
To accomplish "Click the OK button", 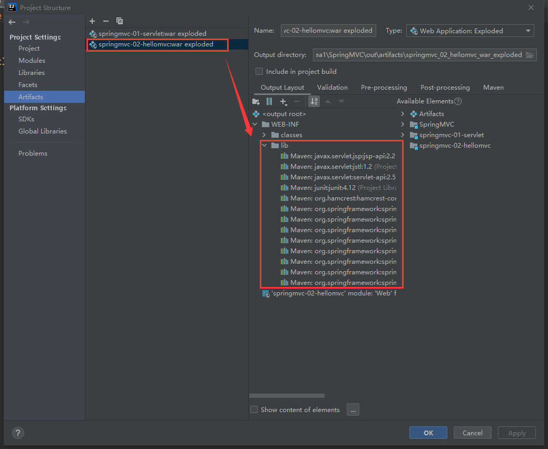I will [x=428, y=433].
